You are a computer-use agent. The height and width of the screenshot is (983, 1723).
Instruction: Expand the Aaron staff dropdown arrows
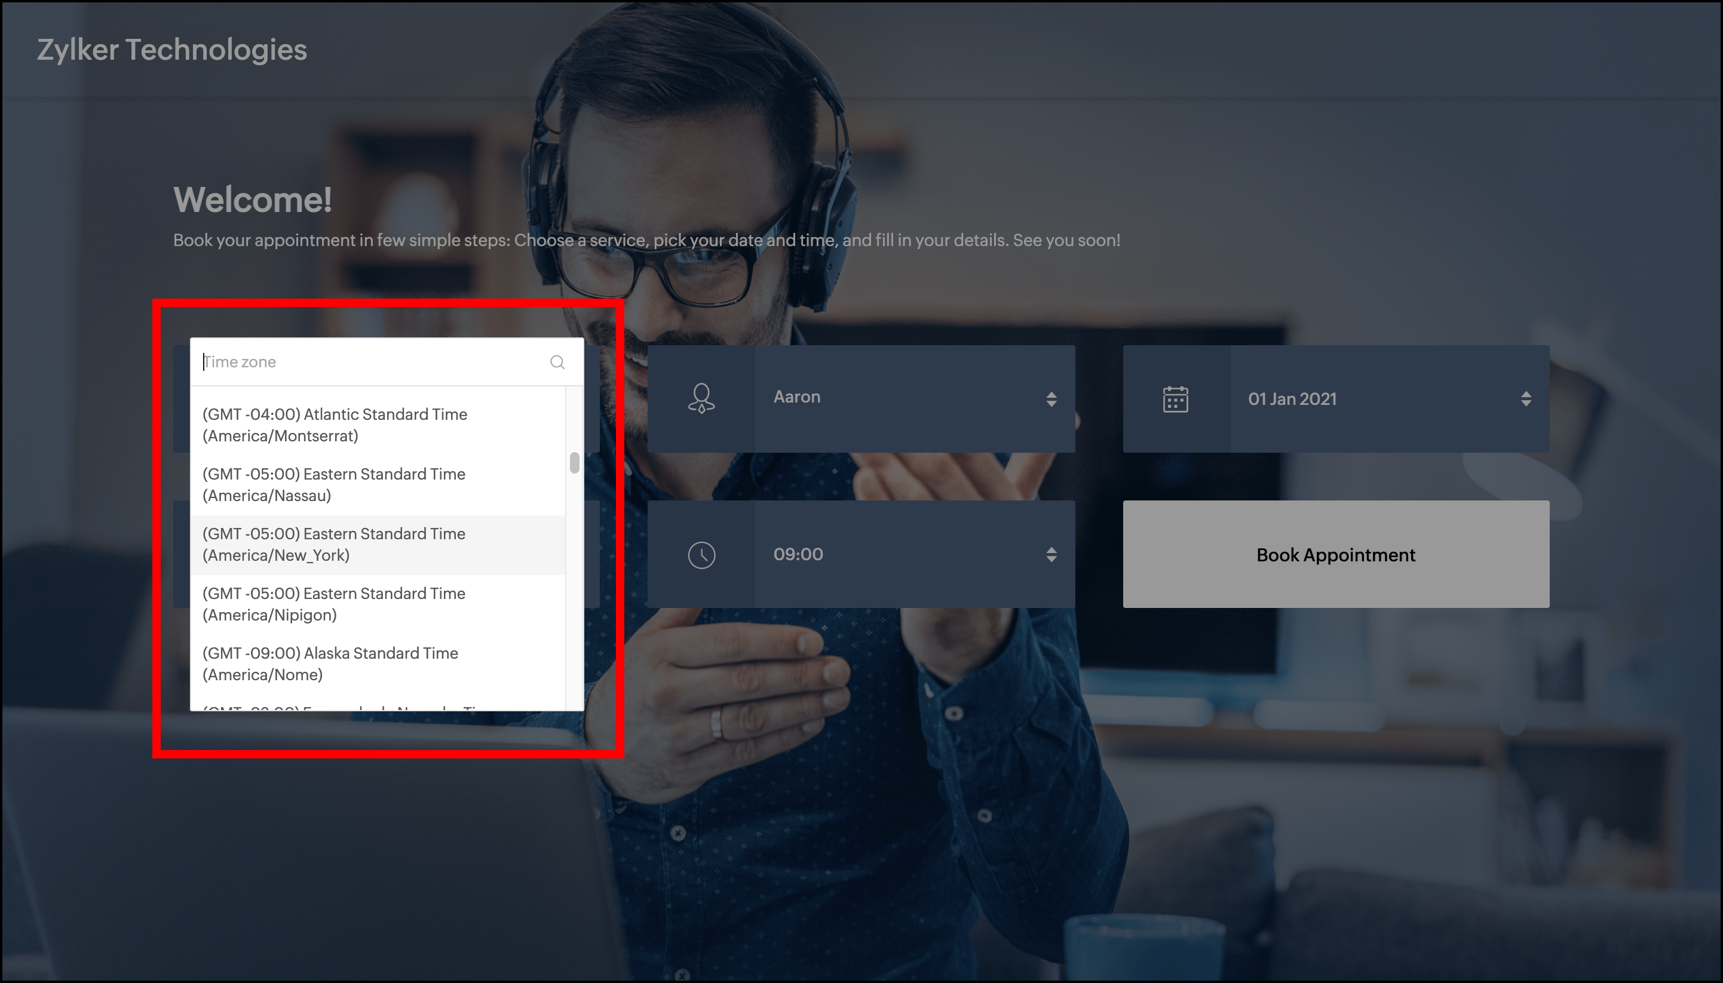[x=1051, y=399]
